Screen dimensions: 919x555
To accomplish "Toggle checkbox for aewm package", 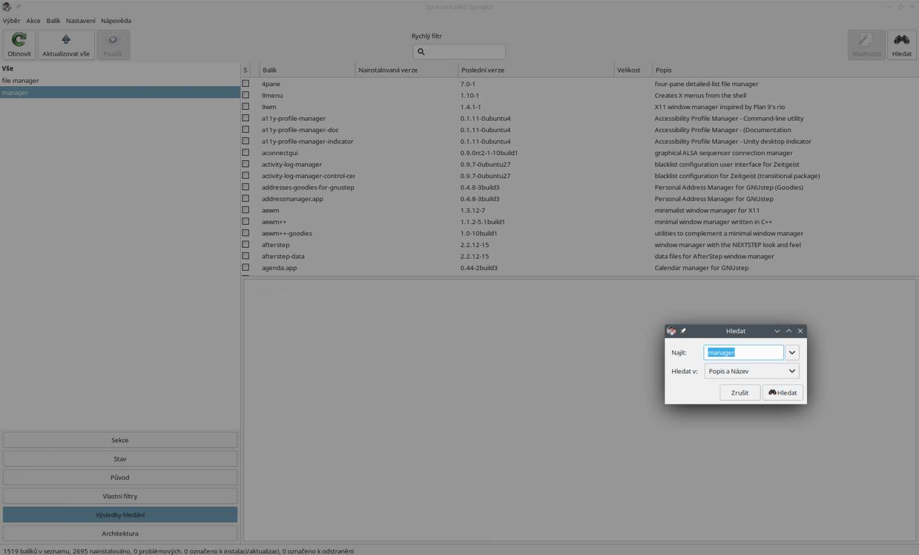I will coord(246,210).
